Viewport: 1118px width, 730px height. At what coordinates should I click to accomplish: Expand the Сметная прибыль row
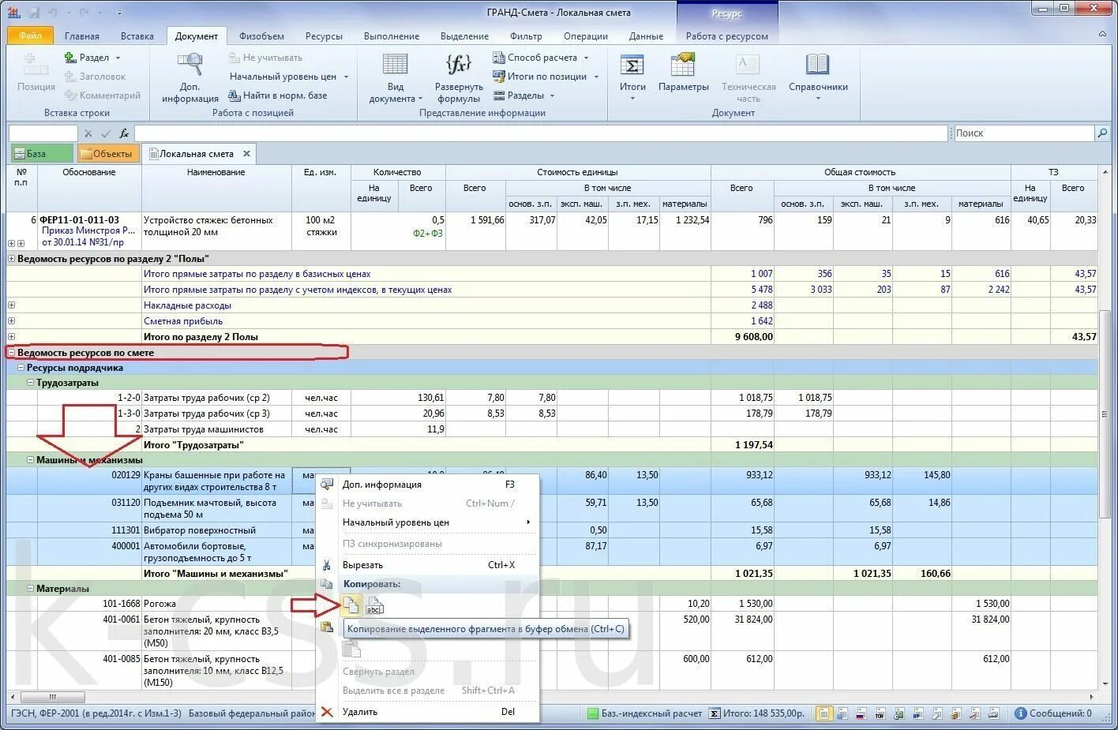pos(11,321)
